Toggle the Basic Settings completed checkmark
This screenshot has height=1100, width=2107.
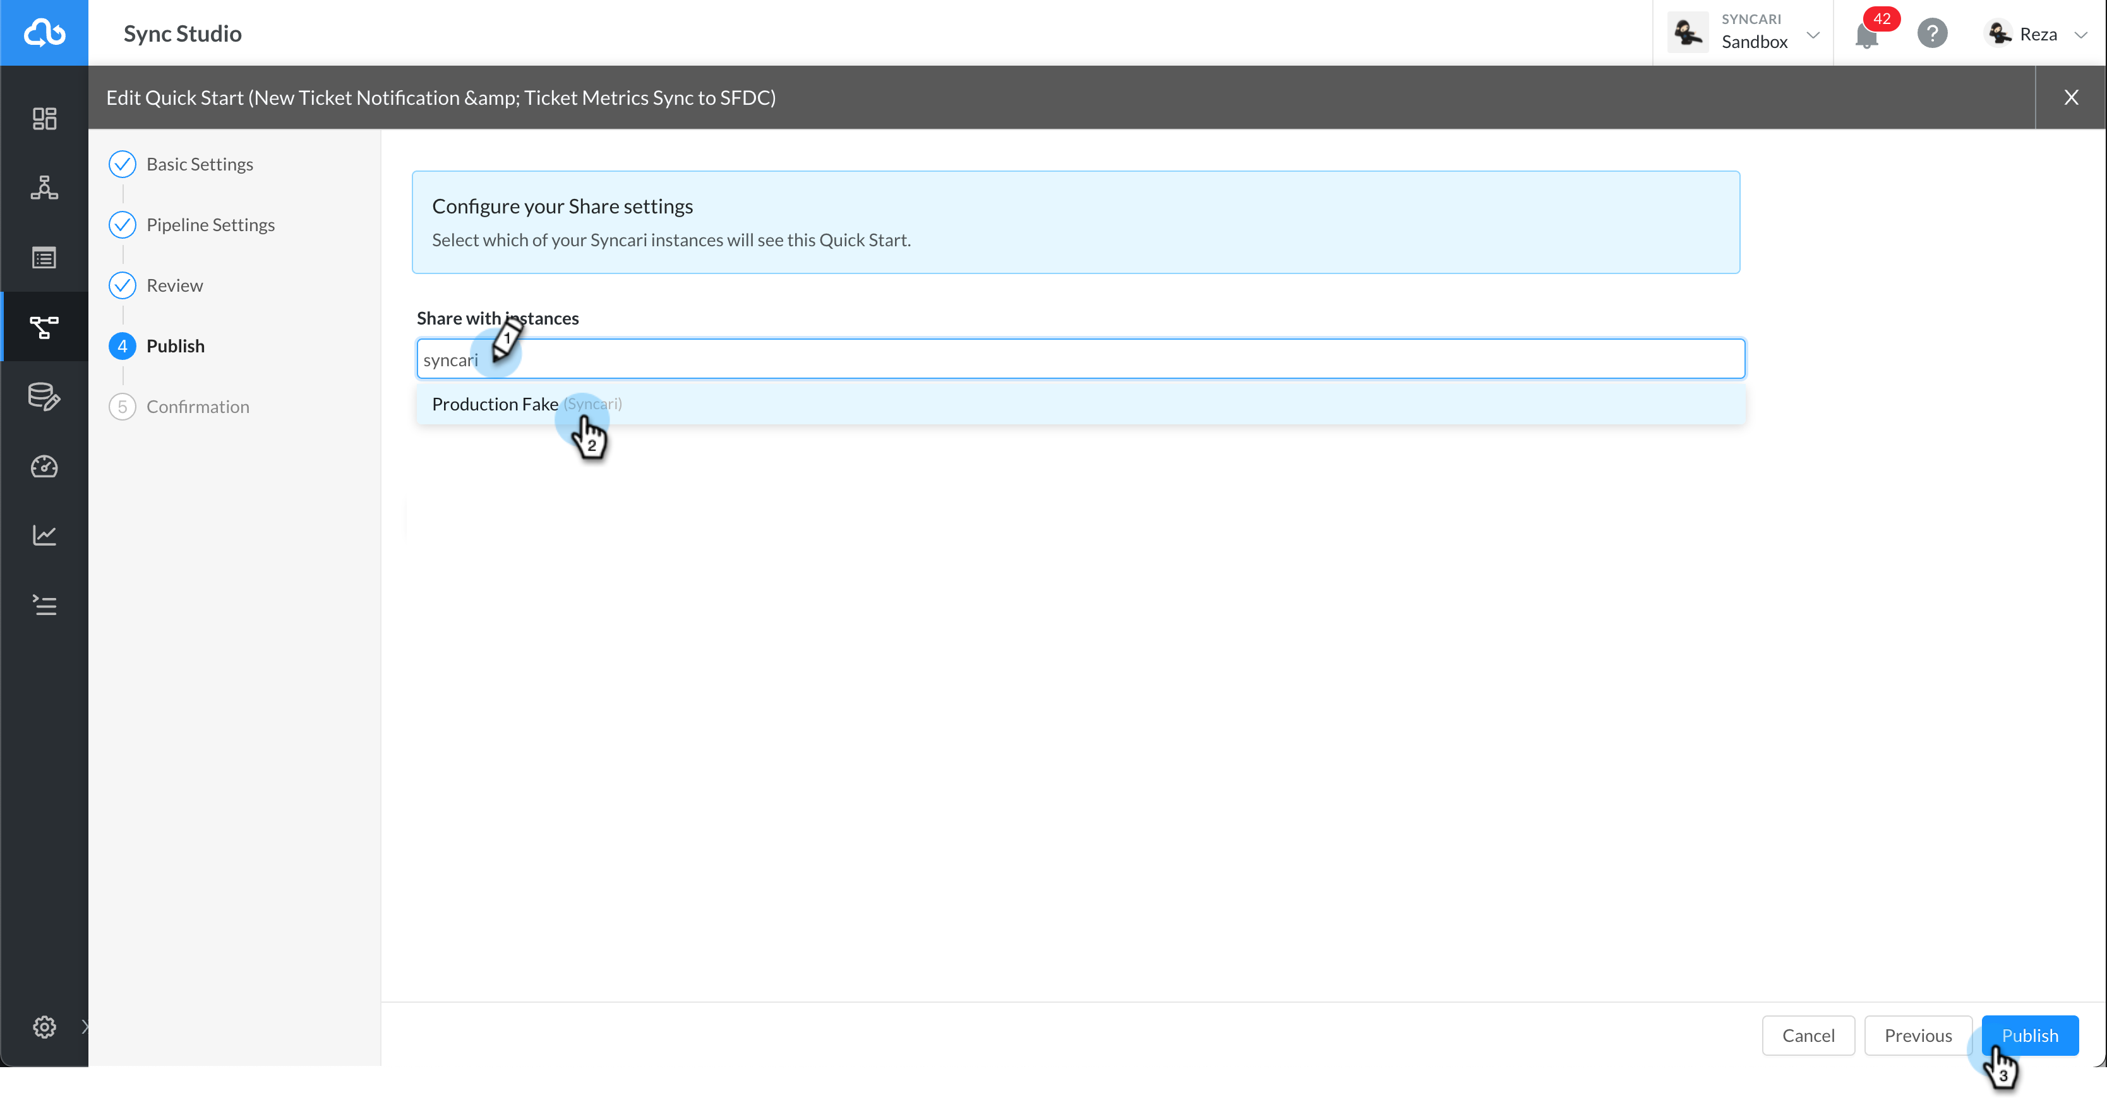122,164
